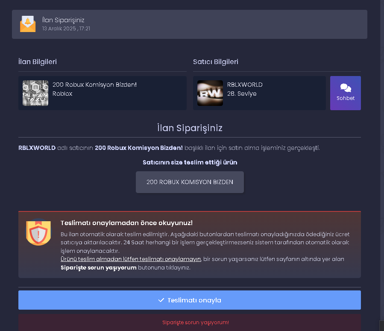Click the speech bubbles icon in Sohbet
Image resolution: width=384 pixels, height=331 pixels.
click(x=345, y=88)
